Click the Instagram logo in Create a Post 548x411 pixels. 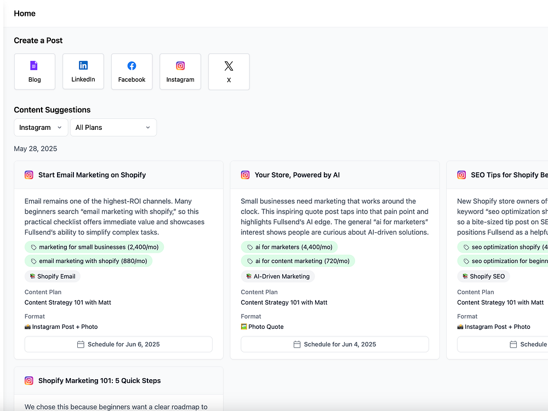(180, 66)
